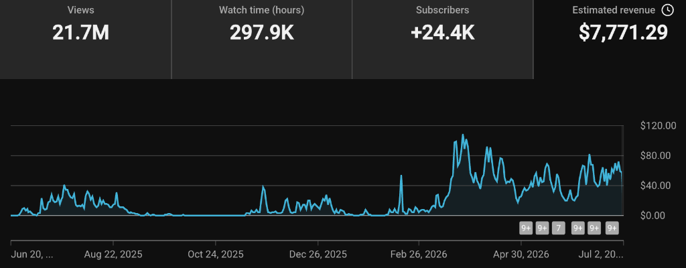Click the $40.00 y-axis label

[x=657, y=186]
